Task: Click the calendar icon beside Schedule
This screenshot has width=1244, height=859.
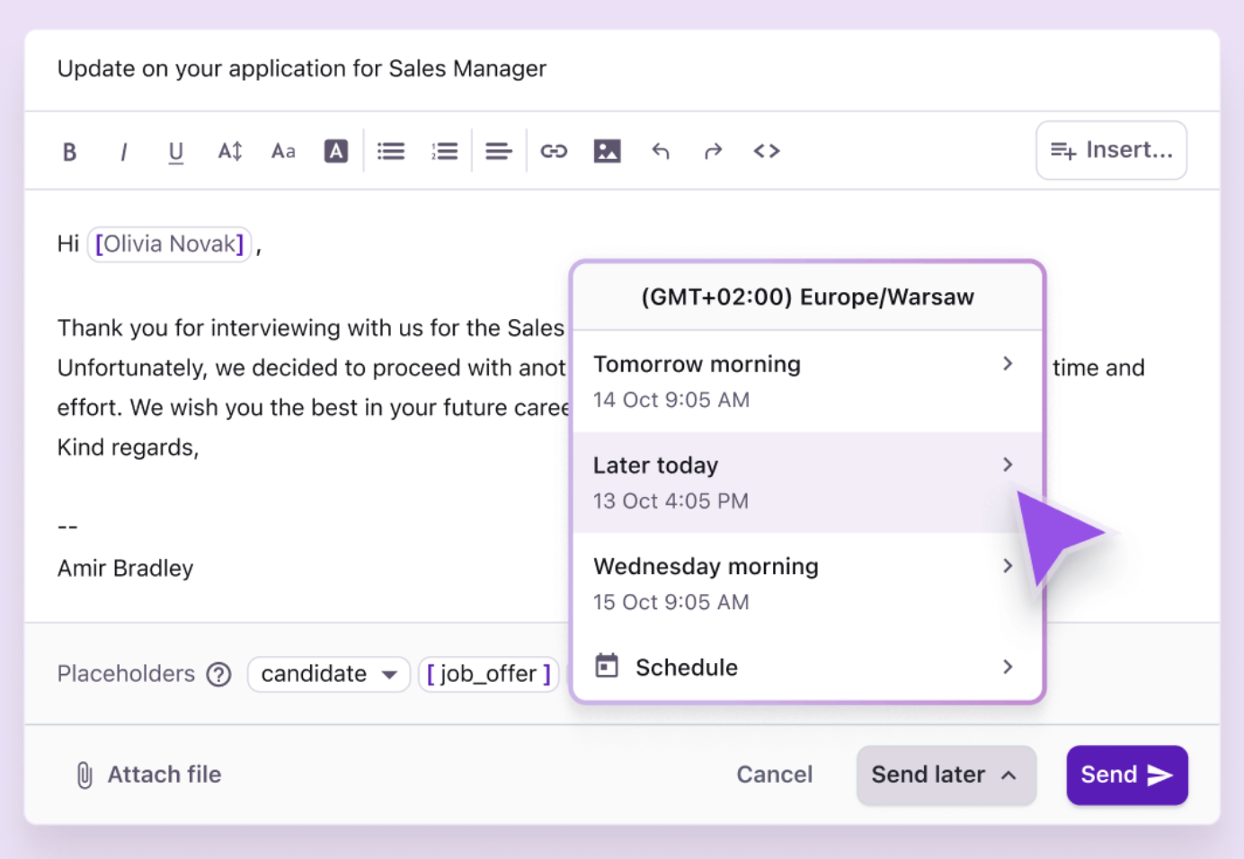Action: coord(608,666)
